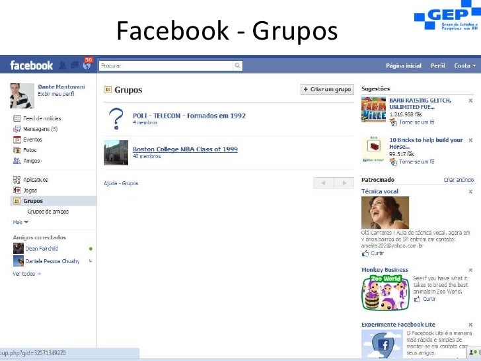The width and height of the screenshot is (481, 361).
Task: Click Criar anúncio link
Action: click(459, 180)
